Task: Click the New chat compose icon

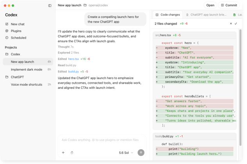Action: point(7,24)
